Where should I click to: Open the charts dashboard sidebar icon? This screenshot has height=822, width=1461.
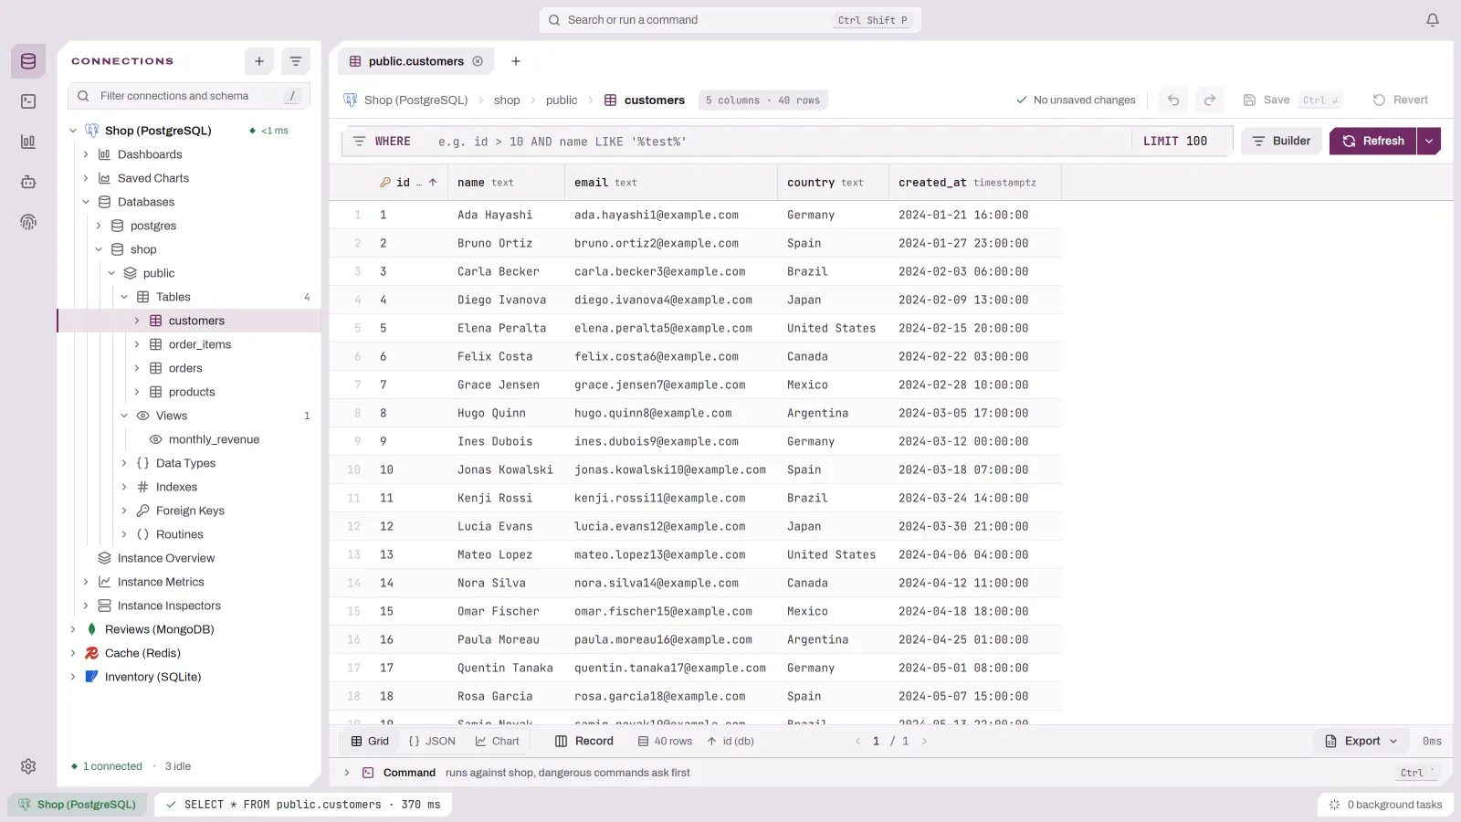tap(28, 142)
